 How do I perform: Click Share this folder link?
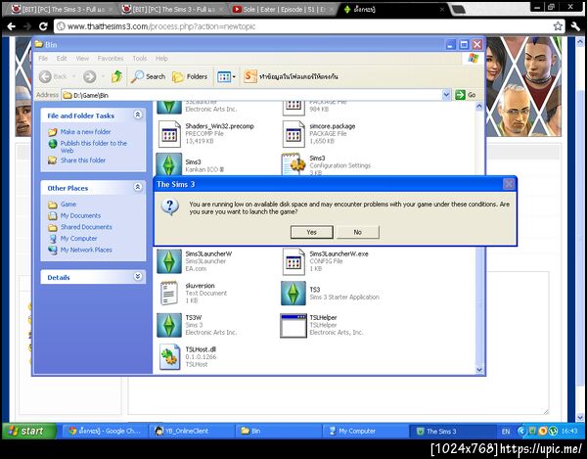coord(83,161)
